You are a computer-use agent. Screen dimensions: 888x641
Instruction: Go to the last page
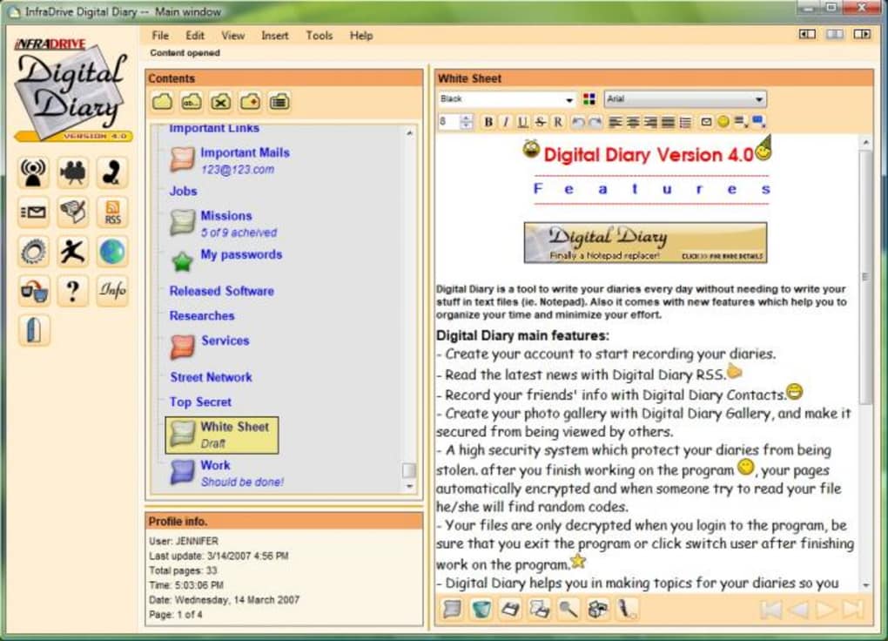pyautogui.click(x=853, y=610)
